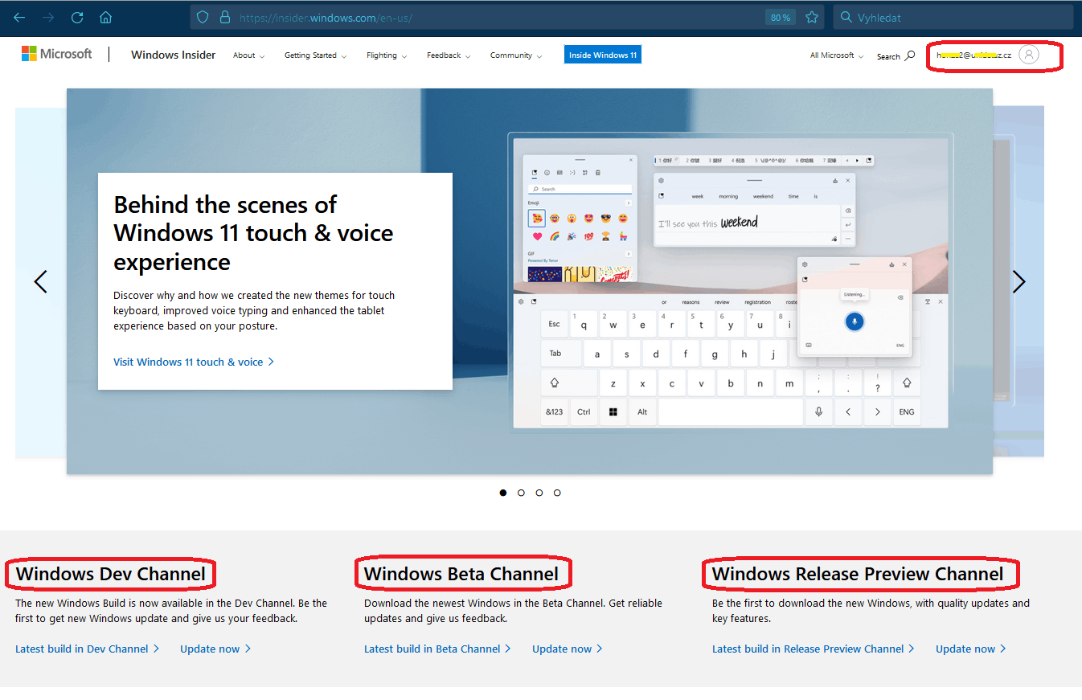Select the fourth carousel dot

pos(557,493)
